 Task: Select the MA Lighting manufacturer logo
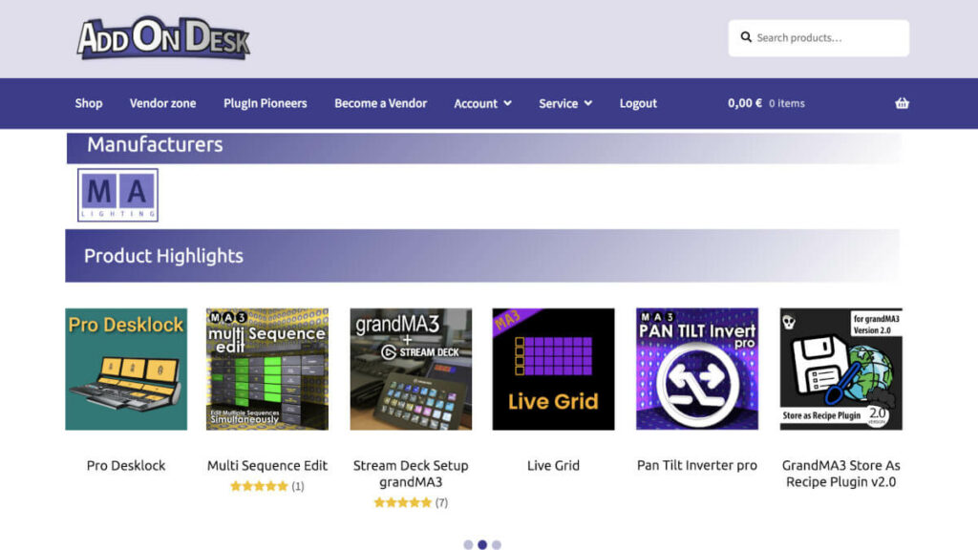point(117,195)
